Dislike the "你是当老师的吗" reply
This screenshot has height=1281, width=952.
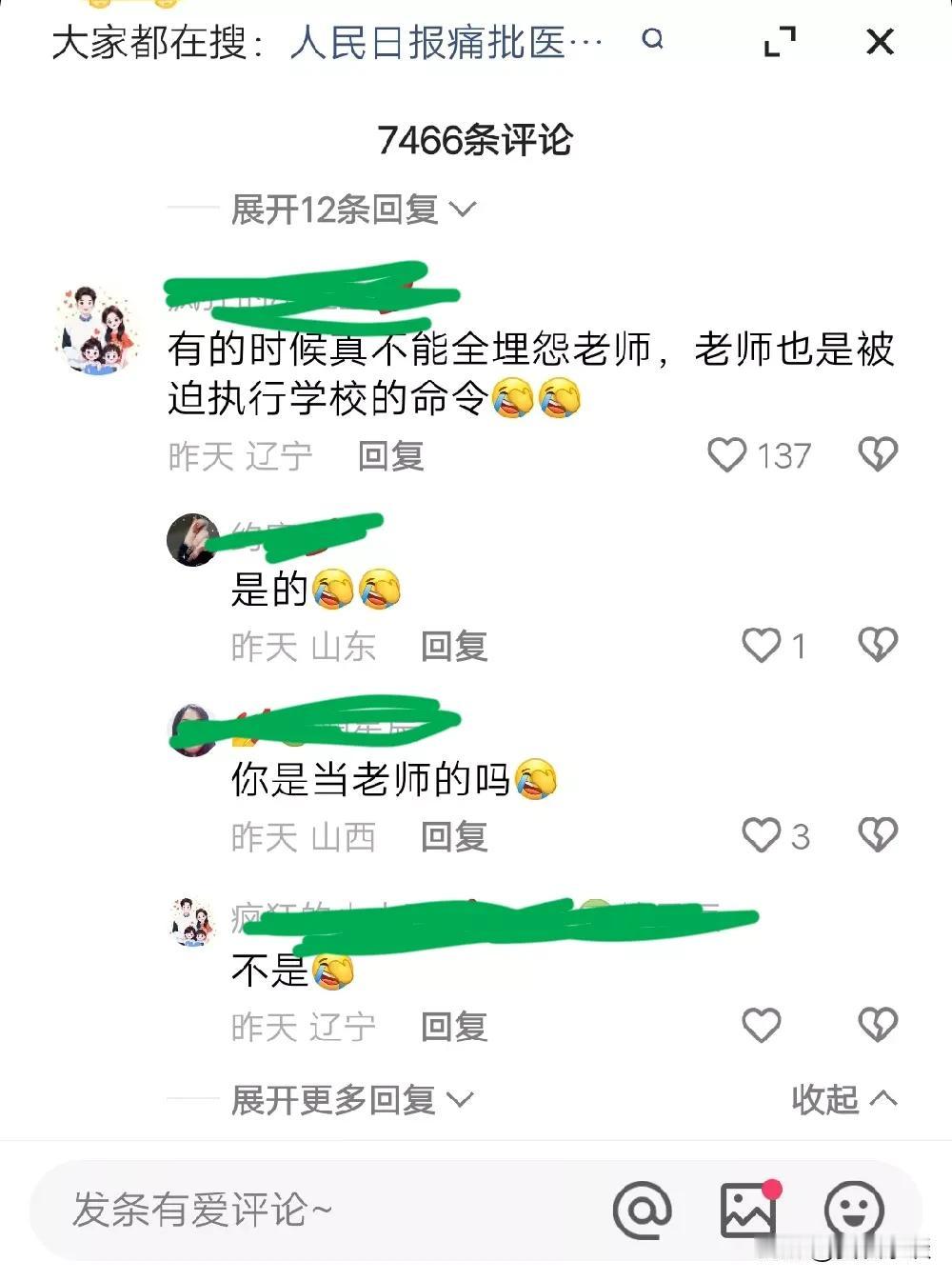click(878, 835)
